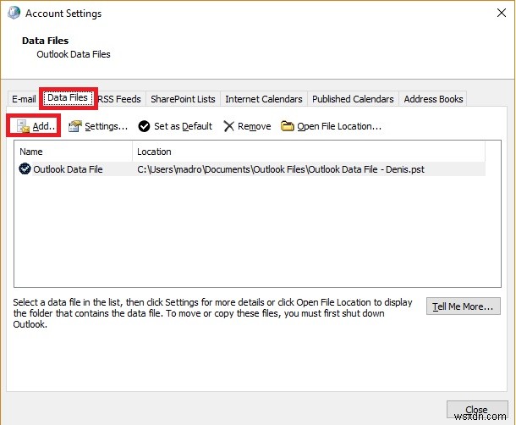Click the Add data file icon
The image size is (516, 425).
[23, 126]
